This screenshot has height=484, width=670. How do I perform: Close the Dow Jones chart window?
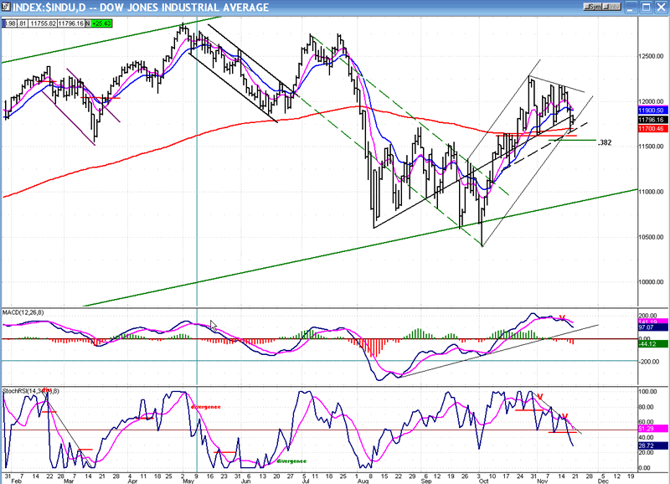[661, 8]
